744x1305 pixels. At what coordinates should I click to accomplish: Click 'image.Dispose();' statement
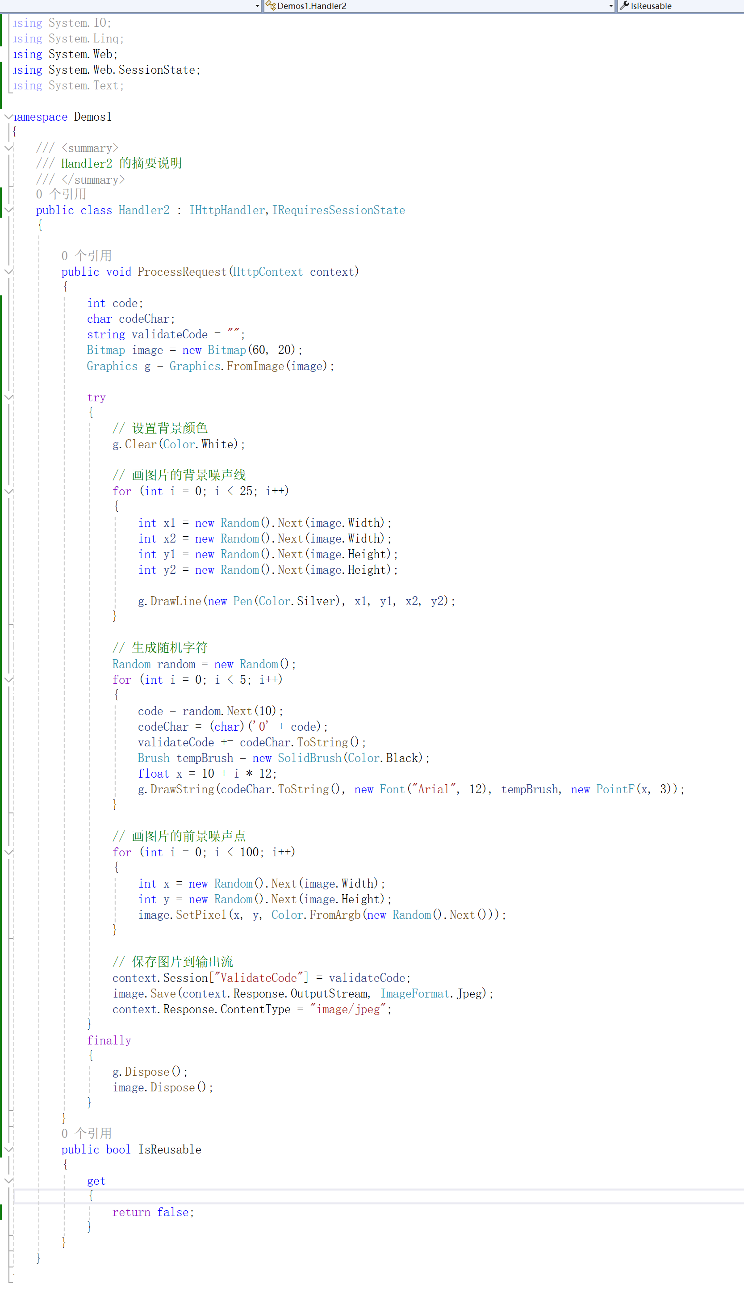[x=163, y=1088]
